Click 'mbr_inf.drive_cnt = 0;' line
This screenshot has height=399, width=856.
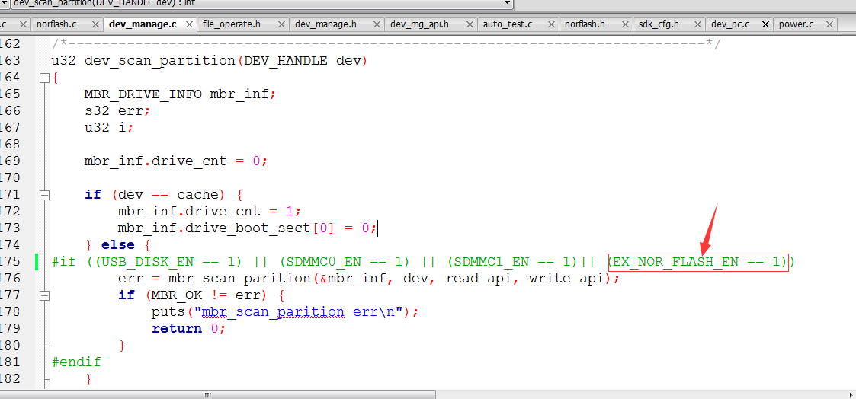click(176, 161)
